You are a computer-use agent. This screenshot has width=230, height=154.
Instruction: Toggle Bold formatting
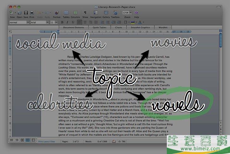click(x=62, y=22)
